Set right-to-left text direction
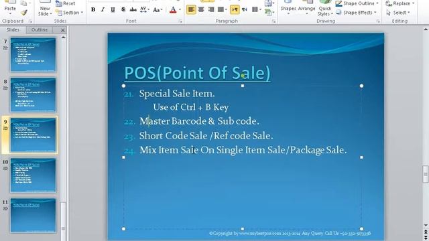The height and width of the screenshot is (241, 429). (x=244, y=9)
